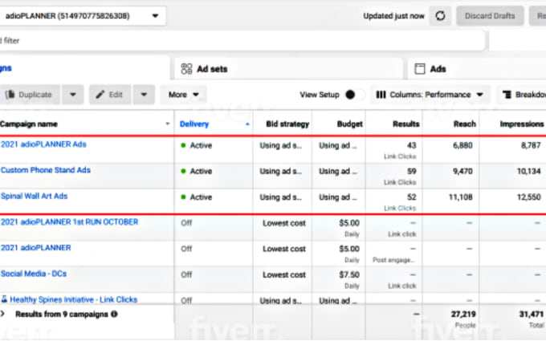Open the Spinal Wall Art Ads campaign
546x341 pixels.
point(34,196)
